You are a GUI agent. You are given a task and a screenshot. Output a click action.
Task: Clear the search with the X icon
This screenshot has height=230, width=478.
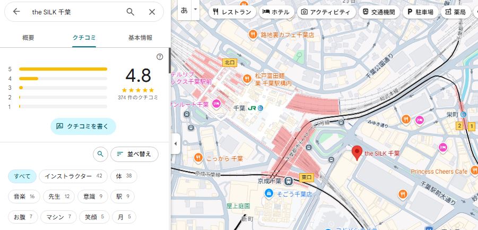click(x=152, y=12)
